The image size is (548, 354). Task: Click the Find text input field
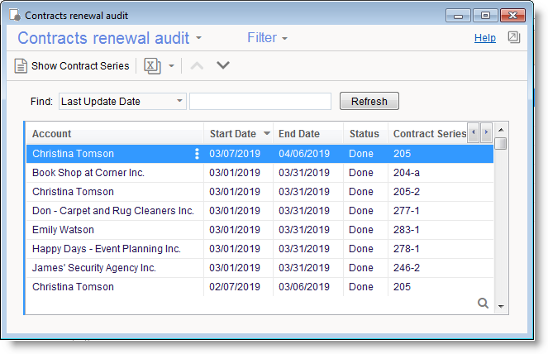pyautogui.click(x=260, y=102)
